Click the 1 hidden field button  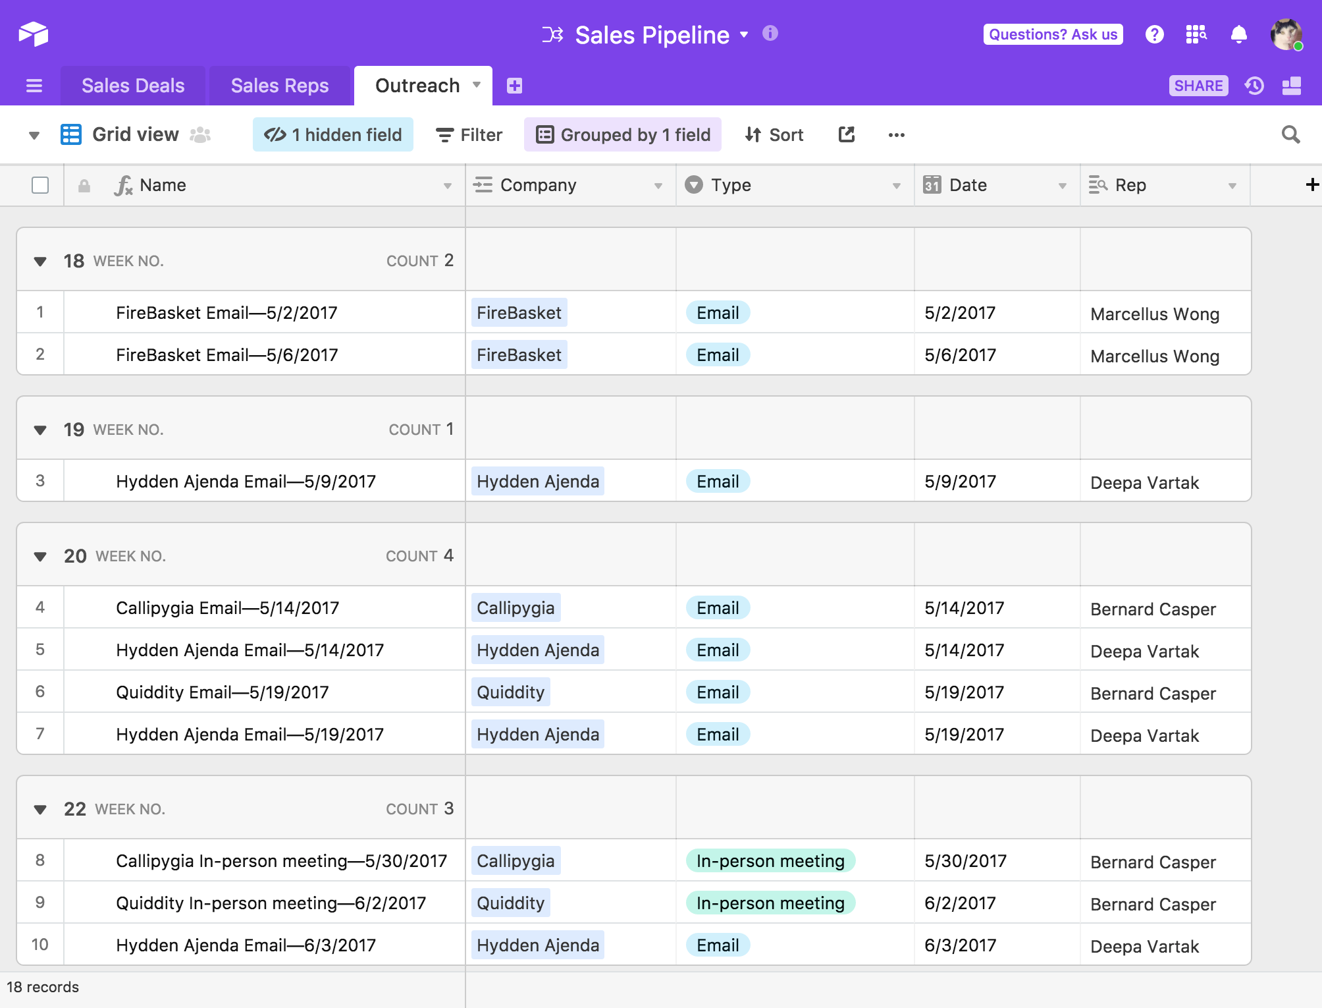point(333,134)
